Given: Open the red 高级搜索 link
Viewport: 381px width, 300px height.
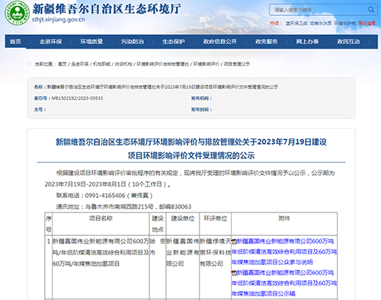Looking at the screenshot, I should tap(367, 24).
